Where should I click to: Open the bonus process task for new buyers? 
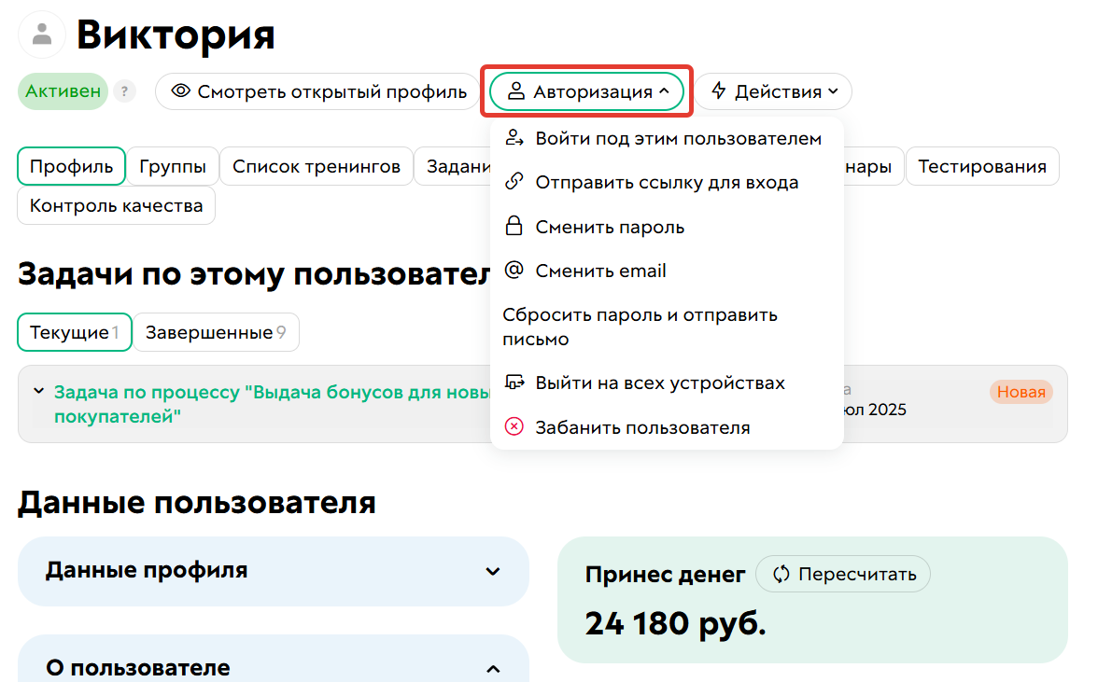271,392
